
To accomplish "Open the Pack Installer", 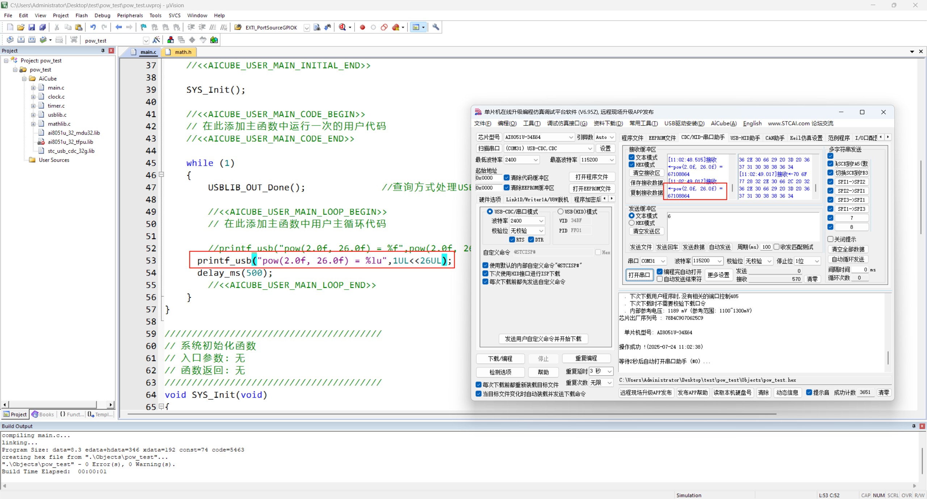I will [x=214, y=40].
